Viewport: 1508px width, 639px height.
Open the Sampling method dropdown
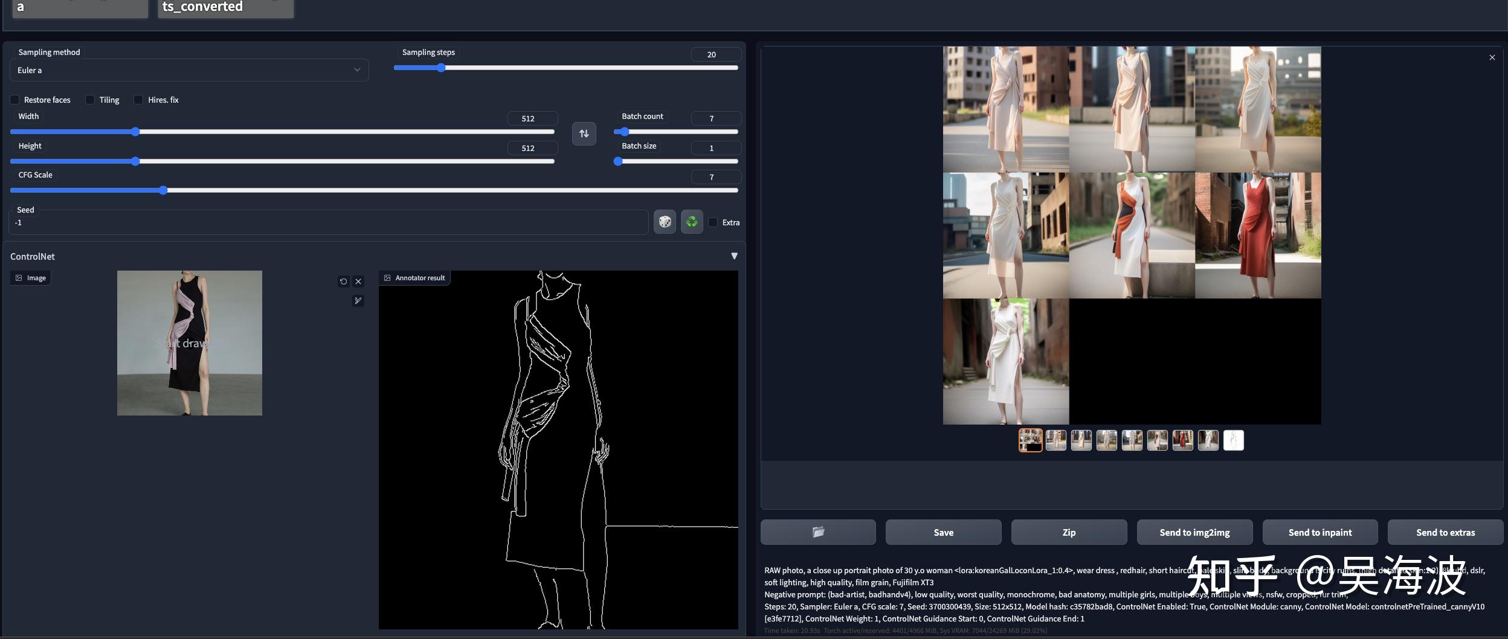pos(188,70)
